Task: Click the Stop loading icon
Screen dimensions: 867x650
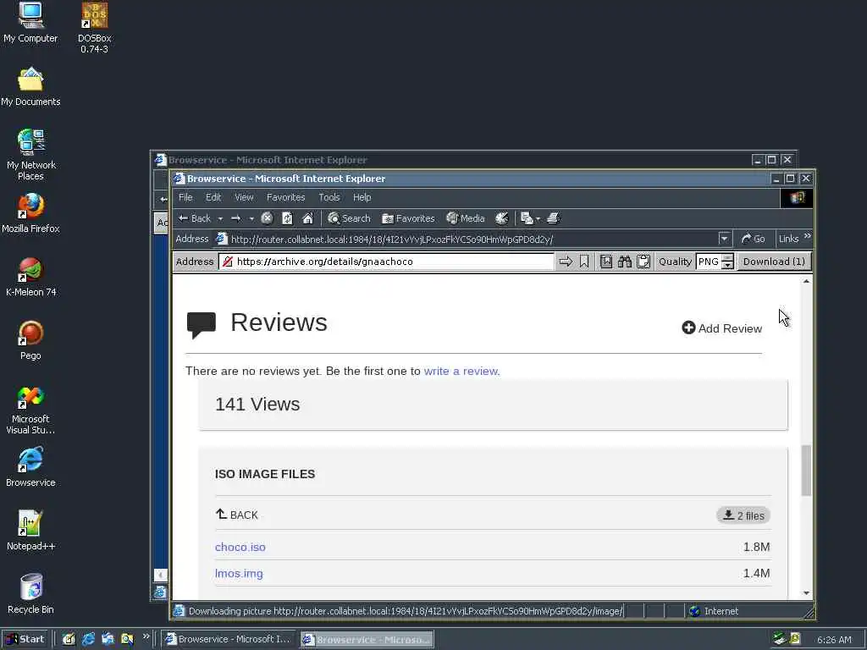Action: click(267, 218)
